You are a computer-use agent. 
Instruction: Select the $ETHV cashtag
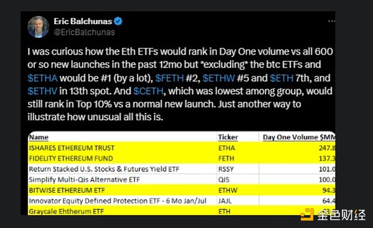[42, 91]
